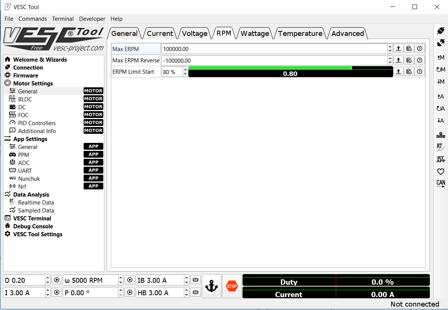448x310 pixels.
Task: Increase the Max ERPM value with up arrow
Action: click(390, 47)
